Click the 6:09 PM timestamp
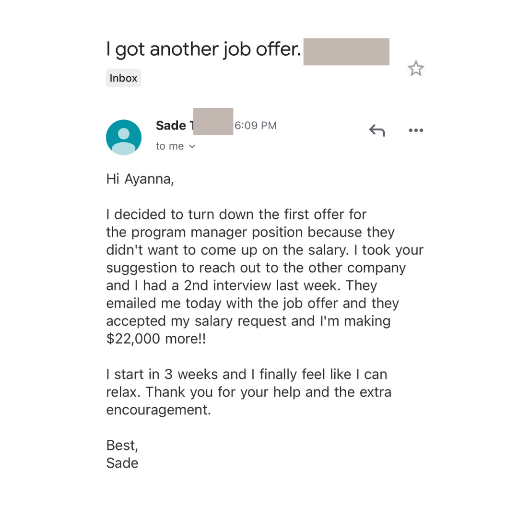 pos(255,126)
